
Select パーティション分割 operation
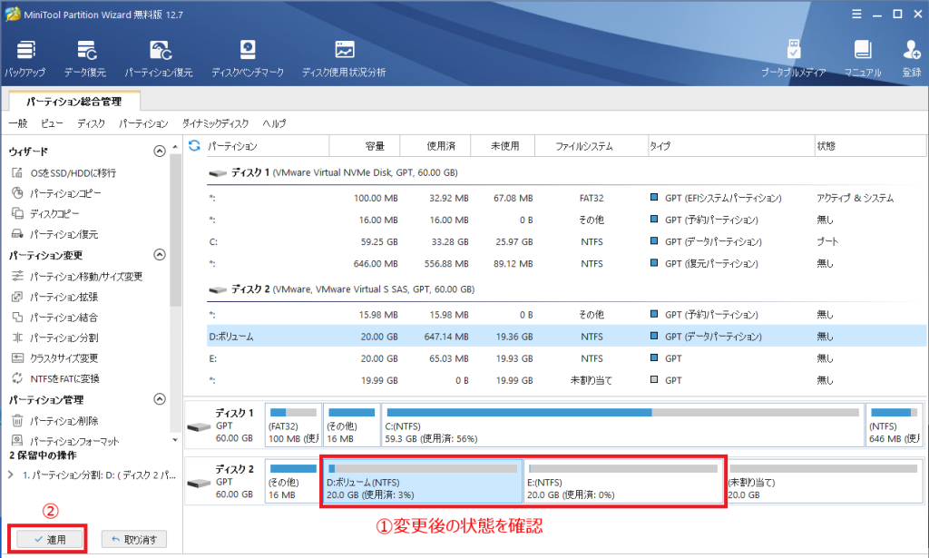pos(55,338)
